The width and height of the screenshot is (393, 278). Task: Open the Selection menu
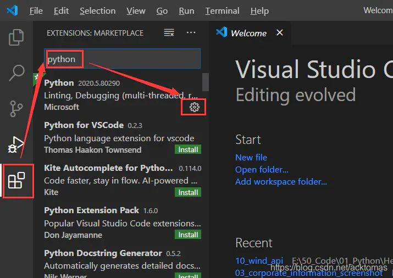(97, 11)
